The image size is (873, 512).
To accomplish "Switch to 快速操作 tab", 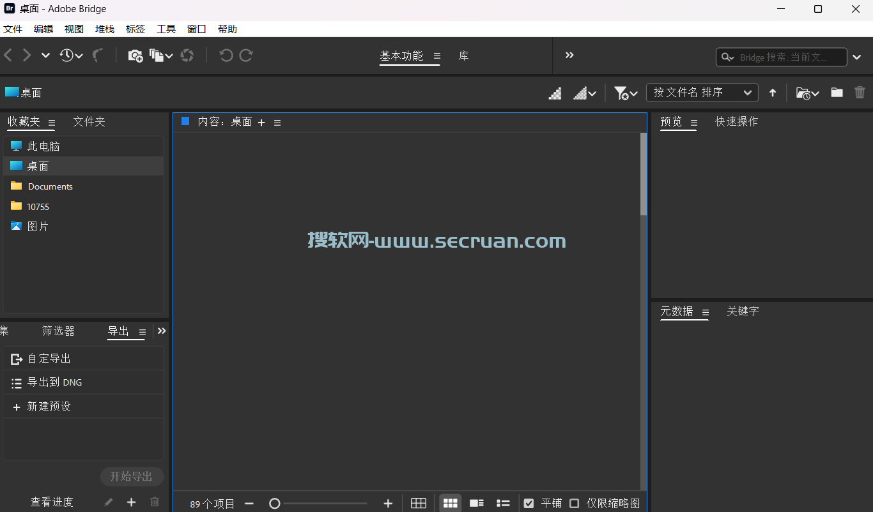I will [x=737, y=121].
